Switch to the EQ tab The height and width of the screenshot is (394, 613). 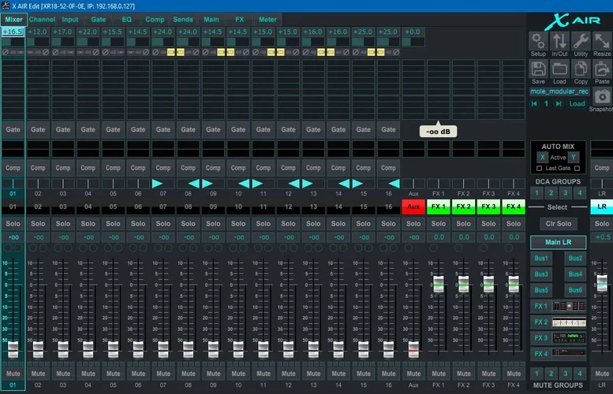[x=127, y=18]
